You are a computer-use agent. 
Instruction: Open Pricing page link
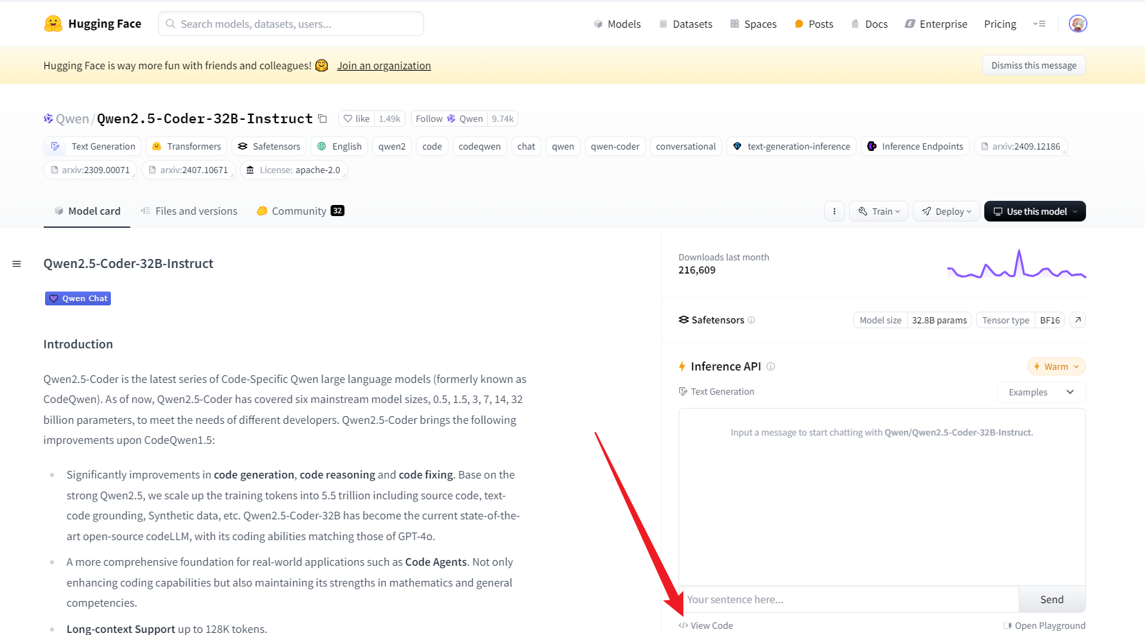coord(1000,24)
